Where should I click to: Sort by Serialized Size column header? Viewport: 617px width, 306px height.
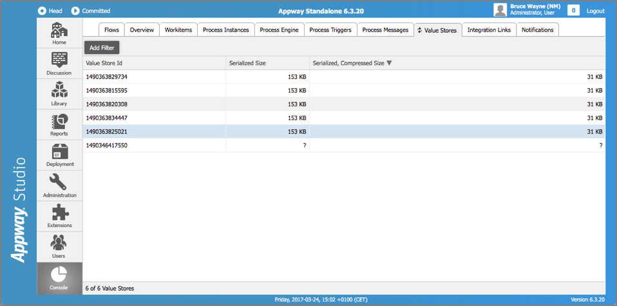pos(267,63)
